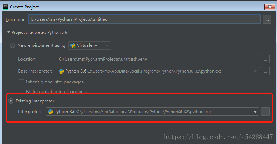Edit the project Location path field

coord(144,19)
